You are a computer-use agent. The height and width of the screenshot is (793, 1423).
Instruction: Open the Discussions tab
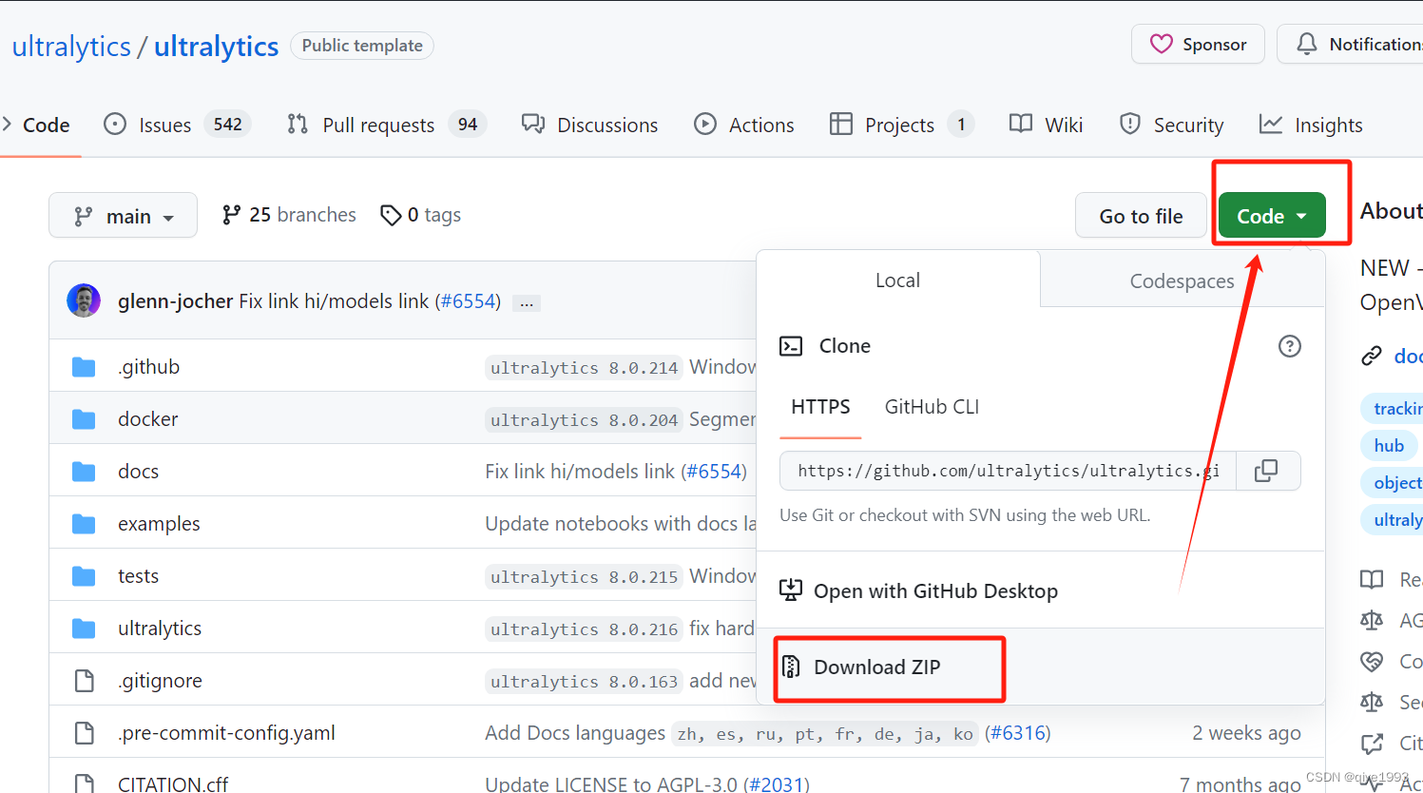tap(589, 125)
